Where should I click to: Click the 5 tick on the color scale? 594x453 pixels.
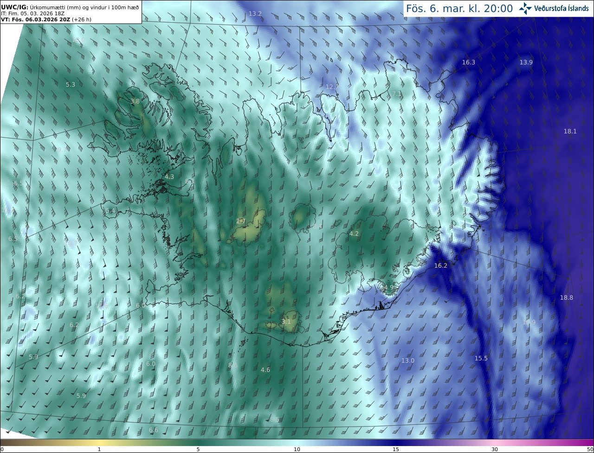point(198,449)
